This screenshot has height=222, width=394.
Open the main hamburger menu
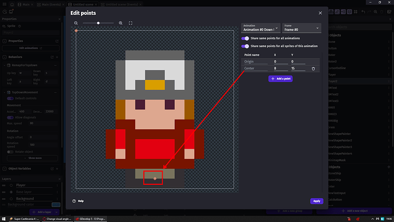click(5, 5)
